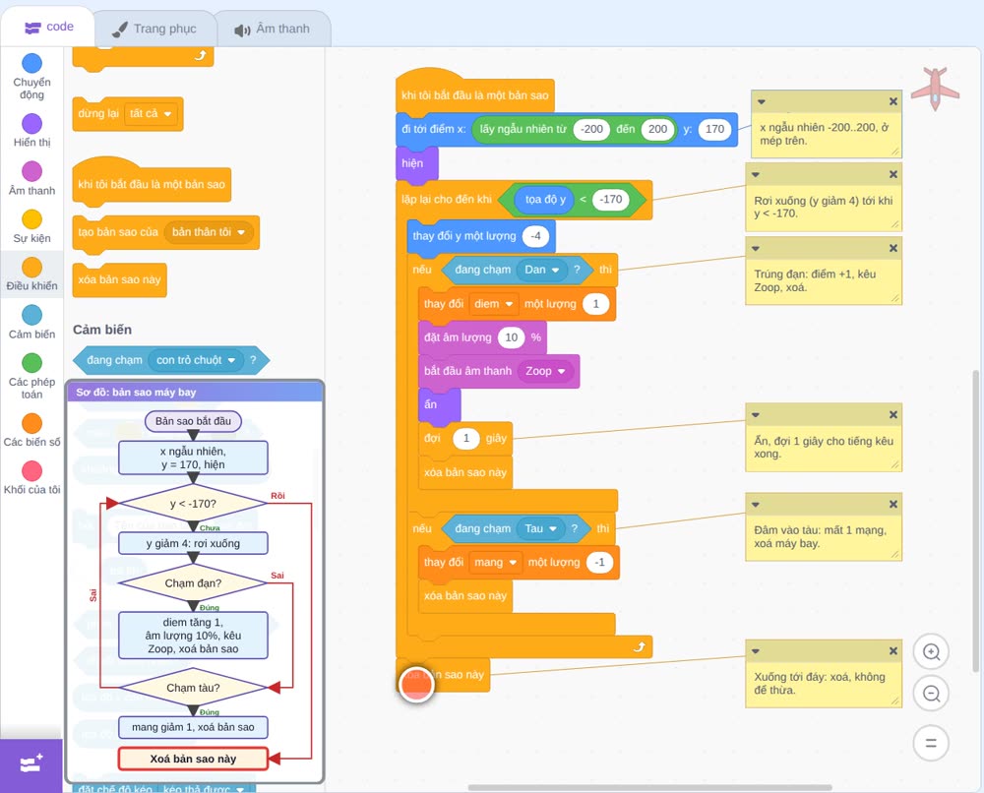
Task: Open the 'bản thân tôi' clone dropdown
Action: (x=209, y=232)
